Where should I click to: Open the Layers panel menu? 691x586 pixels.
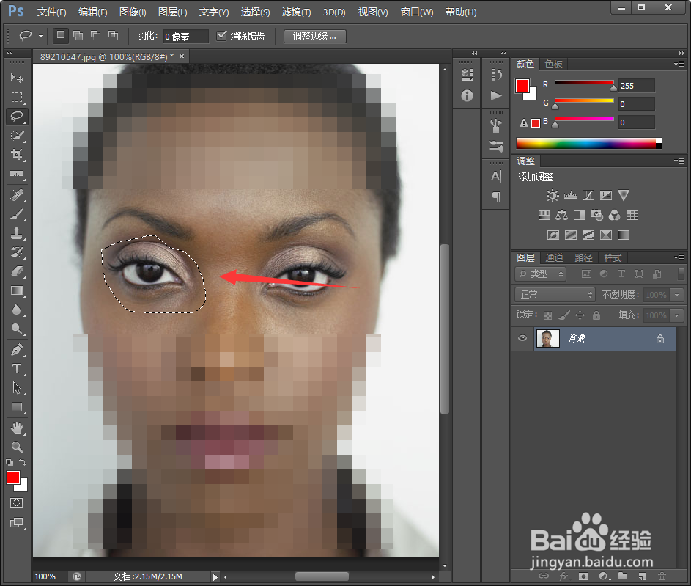point(679,257)
